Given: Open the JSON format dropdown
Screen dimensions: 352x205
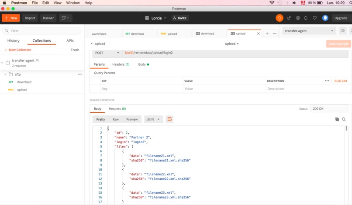Looking at the screenshot, I should click(x=153, y=119).
